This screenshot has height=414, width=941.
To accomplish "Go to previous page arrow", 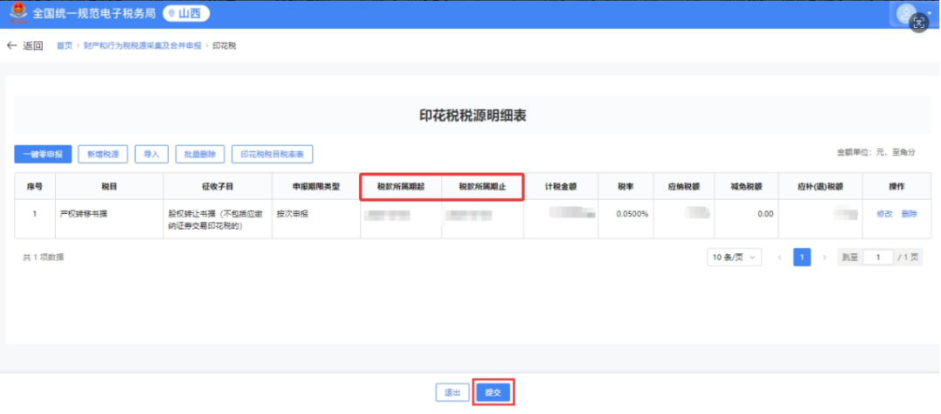I will pyautogui.click(x=780, y=257).
